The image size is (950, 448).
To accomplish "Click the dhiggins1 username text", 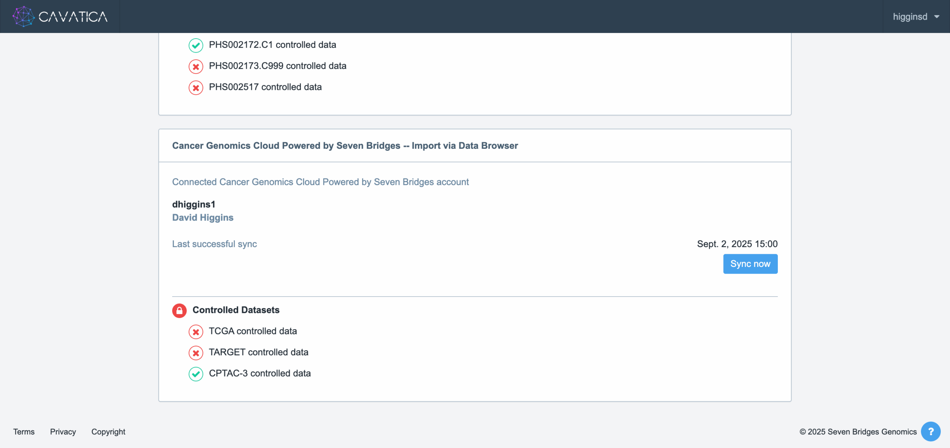I will pyautogui.click(x=193, y=204).
